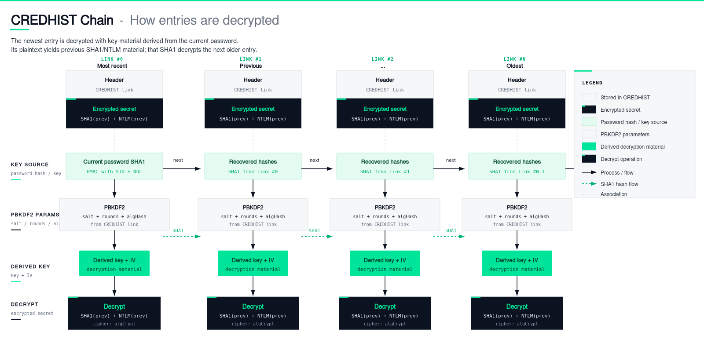Click the LINK #1 column label
This screenshot has height=343, width=704.
pyautogui.click(x=251, y=59)
